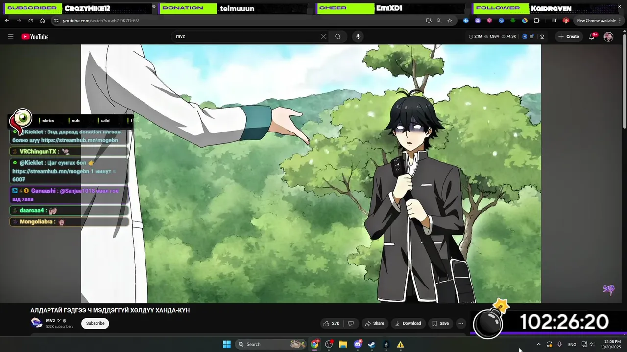Like the video with 27K thumbs up

[332, 323]
